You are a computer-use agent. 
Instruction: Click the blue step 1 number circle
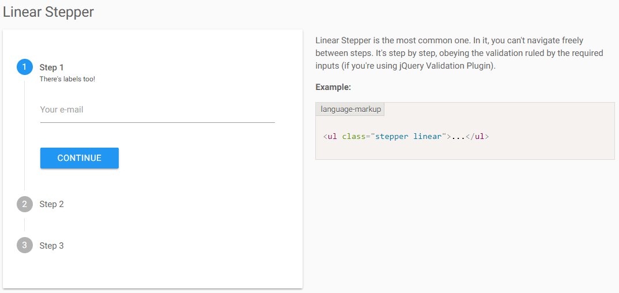(x=24, y=67)
